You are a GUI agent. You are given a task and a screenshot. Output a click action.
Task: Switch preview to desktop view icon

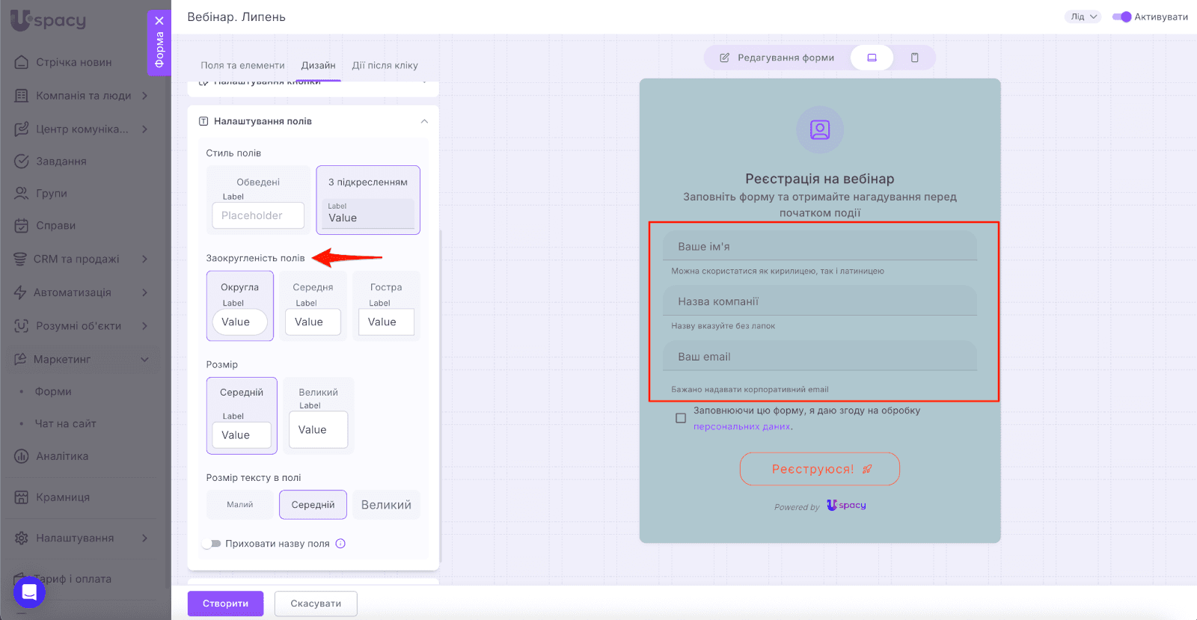point(872,58)
